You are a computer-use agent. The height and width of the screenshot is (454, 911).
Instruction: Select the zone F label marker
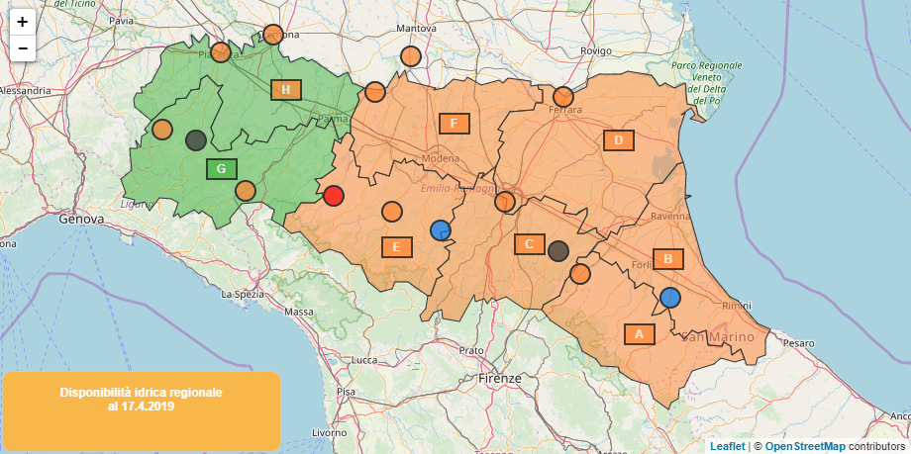(455, 123)
